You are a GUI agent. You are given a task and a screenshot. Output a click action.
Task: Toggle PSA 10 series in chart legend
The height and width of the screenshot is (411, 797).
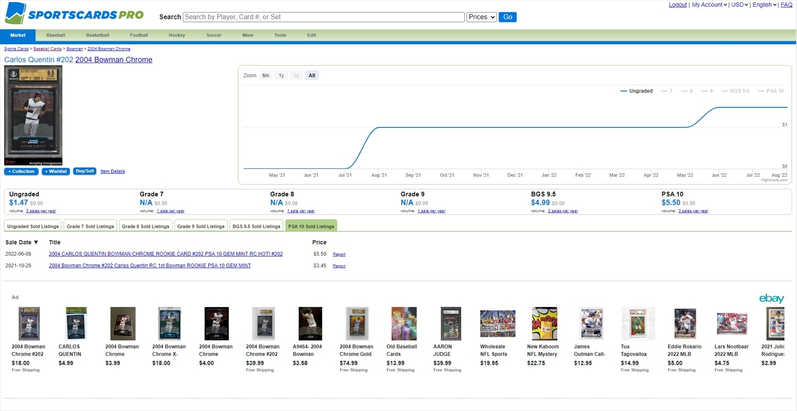tap(771, 91)
